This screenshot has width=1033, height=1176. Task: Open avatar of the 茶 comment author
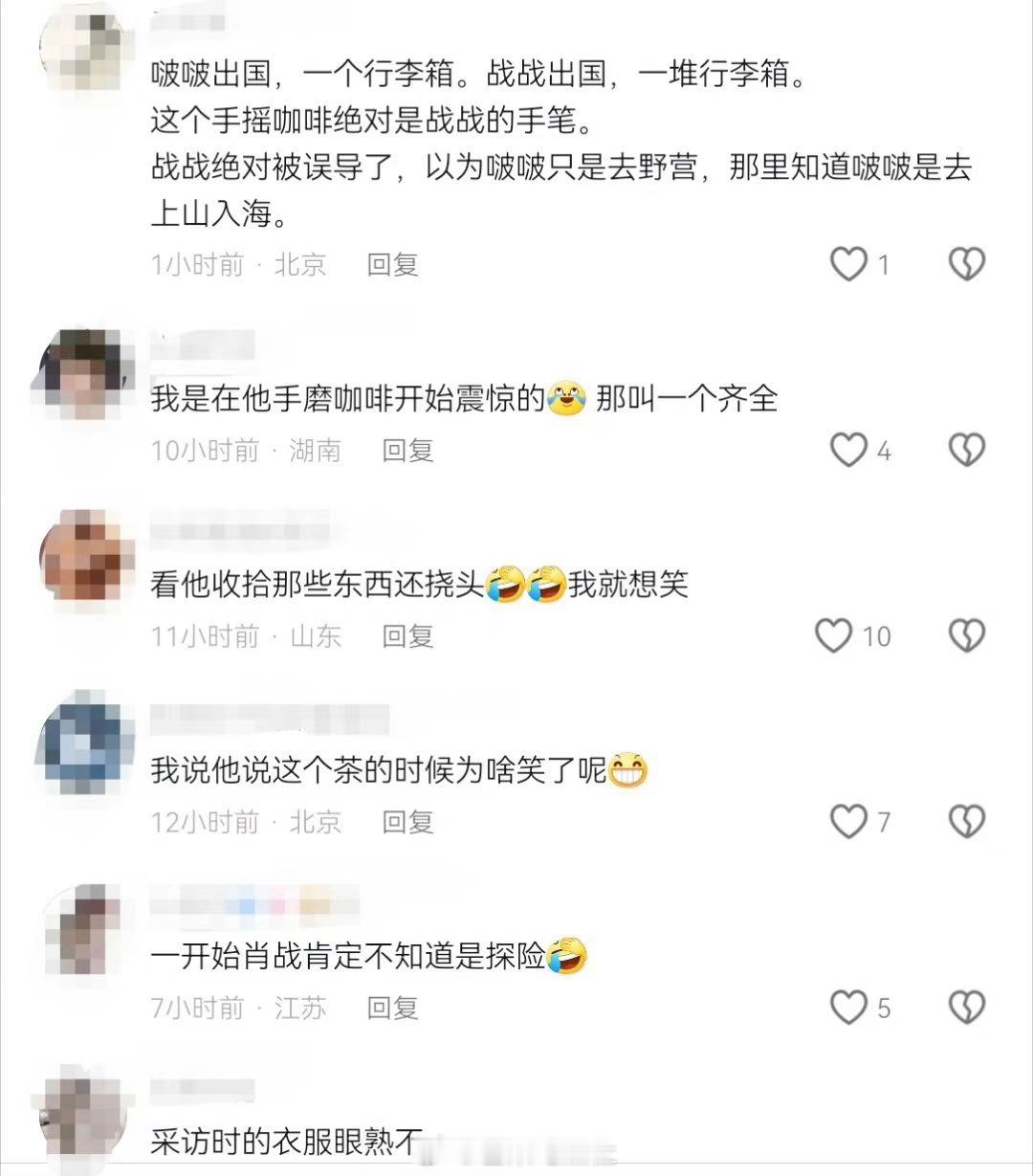click(82, 743)
